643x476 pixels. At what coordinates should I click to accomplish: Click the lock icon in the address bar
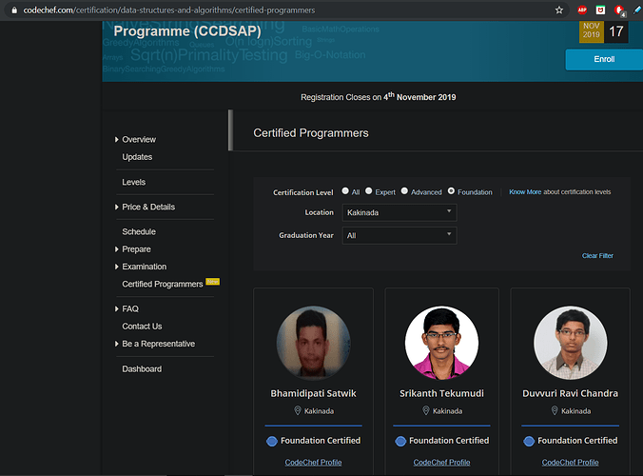(x=14, y=10)
